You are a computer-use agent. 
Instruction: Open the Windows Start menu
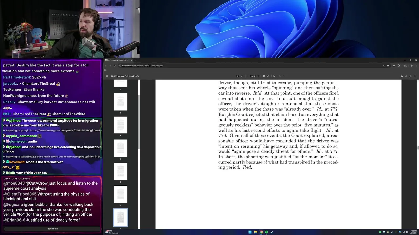click(x=250, y=232)
